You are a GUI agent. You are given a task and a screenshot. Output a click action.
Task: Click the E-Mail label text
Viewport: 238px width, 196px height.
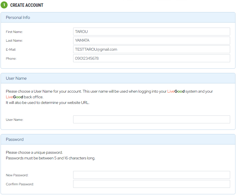11,50
